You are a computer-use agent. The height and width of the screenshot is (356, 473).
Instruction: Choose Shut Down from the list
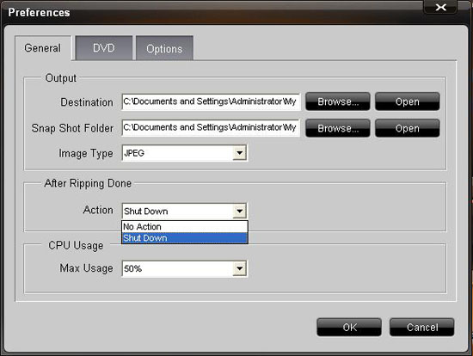pyautogui.click(x=185, y=238)
